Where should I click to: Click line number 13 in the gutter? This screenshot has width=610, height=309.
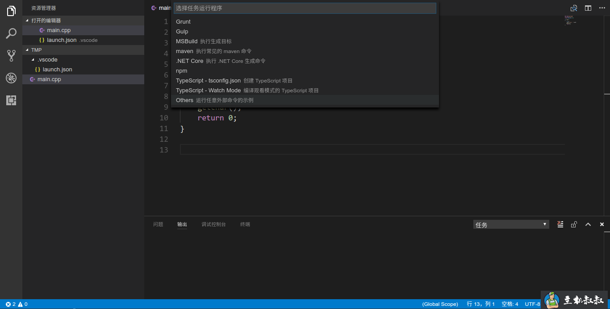pos(163,150)
